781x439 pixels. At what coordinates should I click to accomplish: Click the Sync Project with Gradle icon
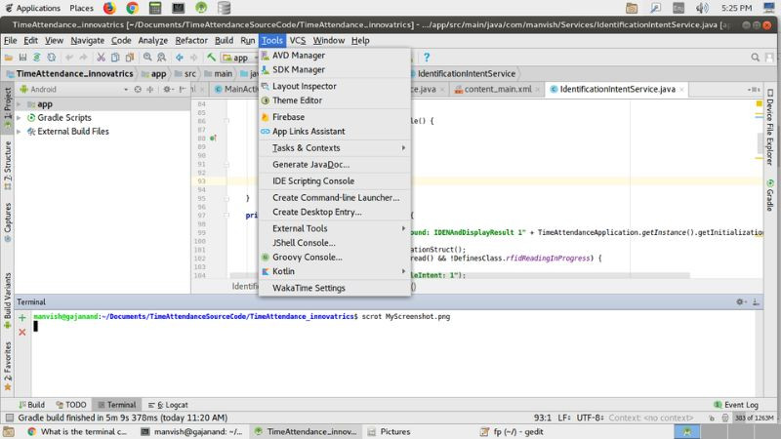tap(37, 58)
